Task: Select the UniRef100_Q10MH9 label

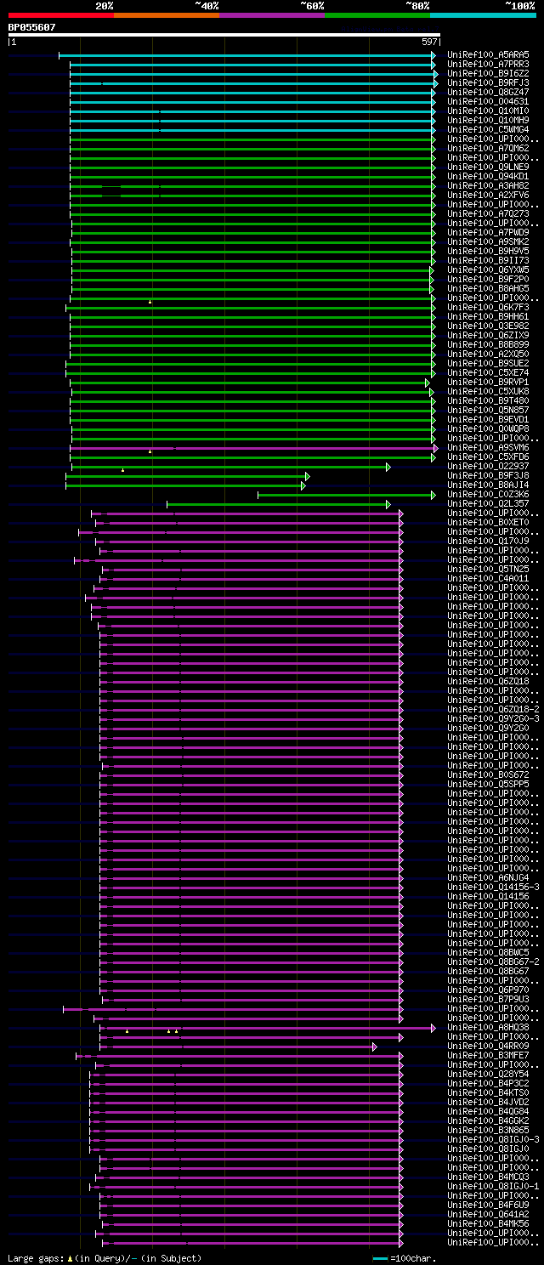Action: (488, 120)
